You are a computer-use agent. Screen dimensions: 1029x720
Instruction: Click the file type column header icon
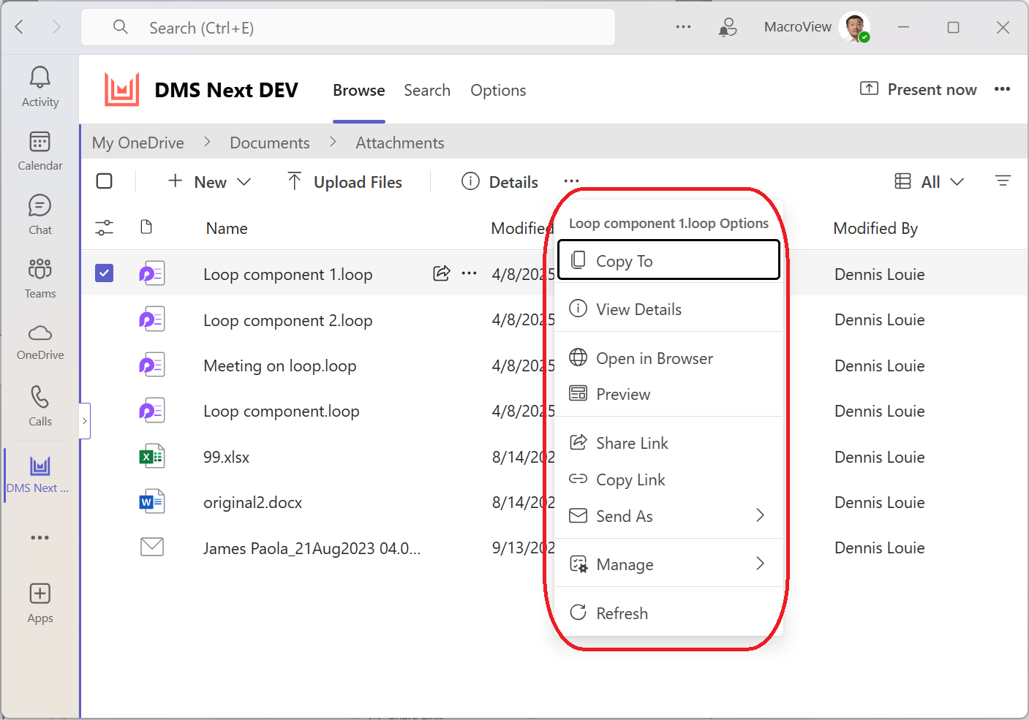coord(146,227)
